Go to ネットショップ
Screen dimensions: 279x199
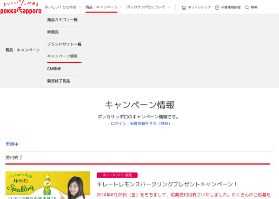tap(199, 7)
